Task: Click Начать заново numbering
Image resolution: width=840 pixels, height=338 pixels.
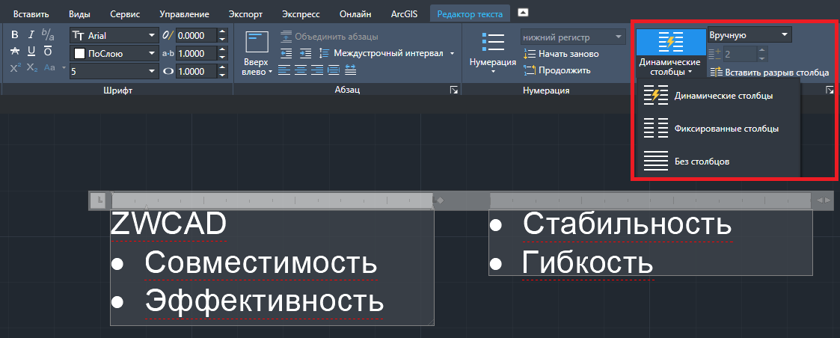Action: [x=561, y=54]
